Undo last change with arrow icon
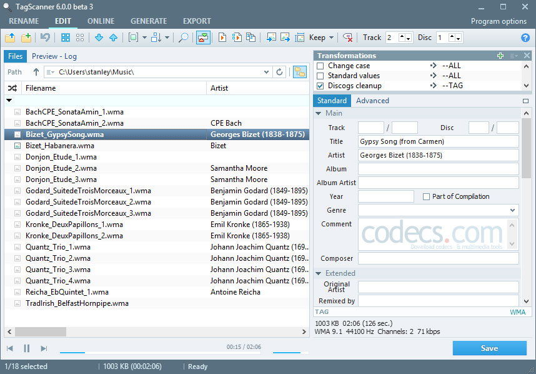536x374 pixels. pyautogui.click(x=45, y=38)
